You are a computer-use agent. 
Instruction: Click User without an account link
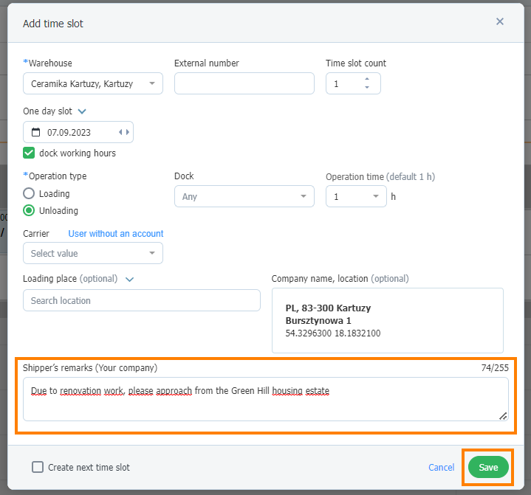[116, 234]
